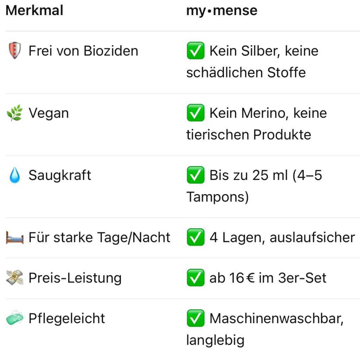Image resolution: width=360 pixels, height=353 pixels.
Task: Click the my•mense column header
Action: (x=222, y=11)
